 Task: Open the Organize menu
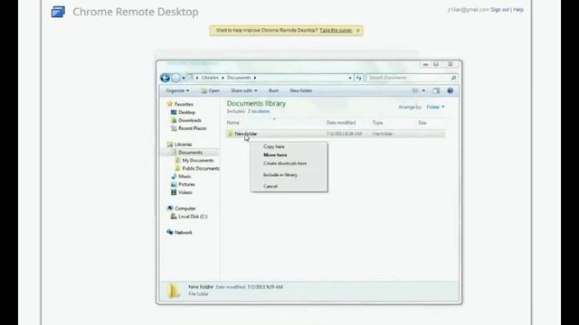(x=177, y=90)
